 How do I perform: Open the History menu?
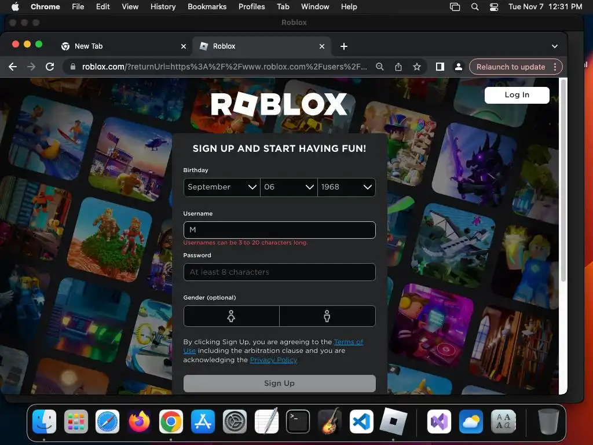click(x=163, y=6)
